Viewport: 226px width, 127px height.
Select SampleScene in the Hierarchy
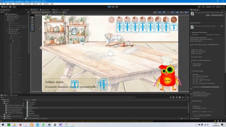click(x=12, y=14)
